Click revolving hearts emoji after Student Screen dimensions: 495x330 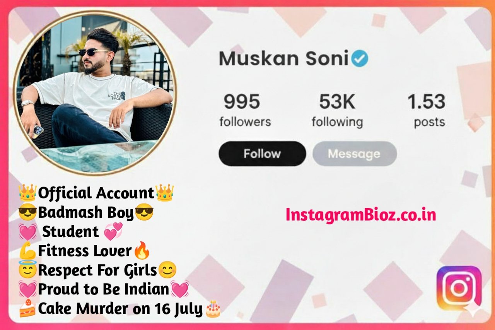click(x=113, y=231)
